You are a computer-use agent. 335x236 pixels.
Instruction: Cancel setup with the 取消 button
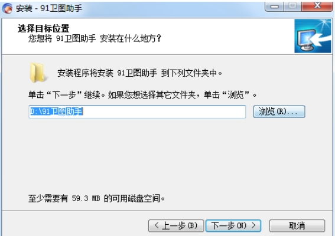(x=297, y=226)
